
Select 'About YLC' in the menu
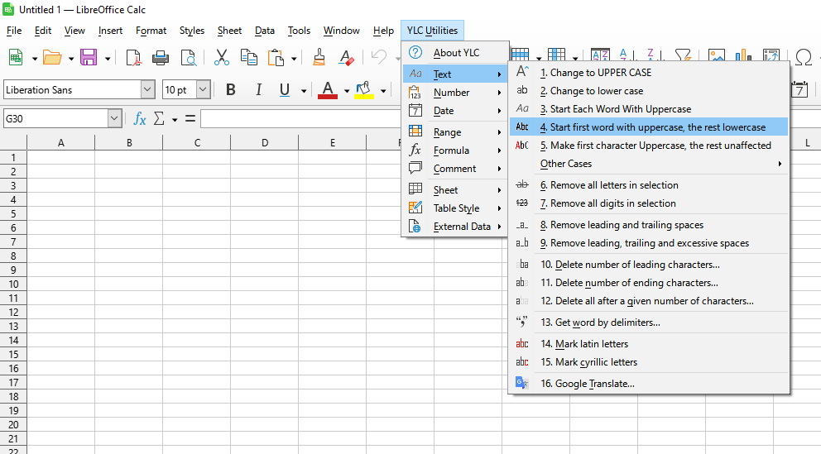tap(456, 53)
